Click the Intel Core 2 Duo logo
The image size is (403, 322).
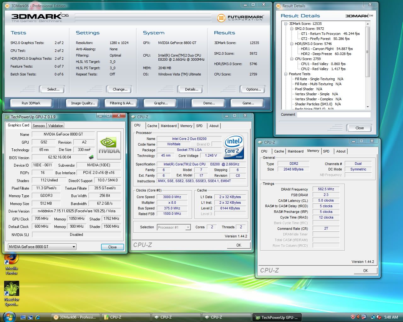tap(233, 147)
